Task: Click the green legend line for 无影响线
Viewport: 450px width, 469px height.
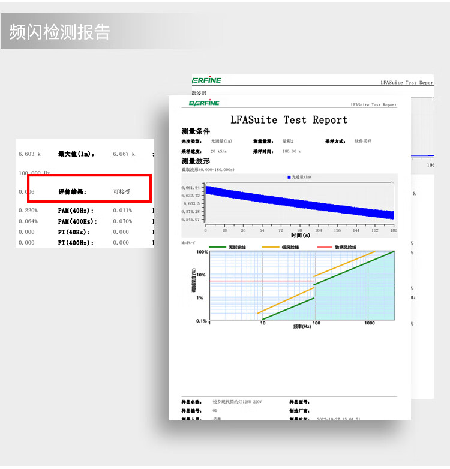Action: [217, 247]
